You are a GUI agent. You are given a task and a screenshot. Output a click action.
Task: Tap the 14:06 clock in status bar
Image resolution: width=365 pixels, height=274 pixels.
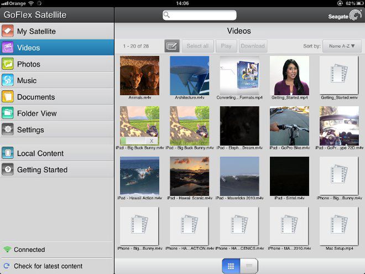point(182,3)
